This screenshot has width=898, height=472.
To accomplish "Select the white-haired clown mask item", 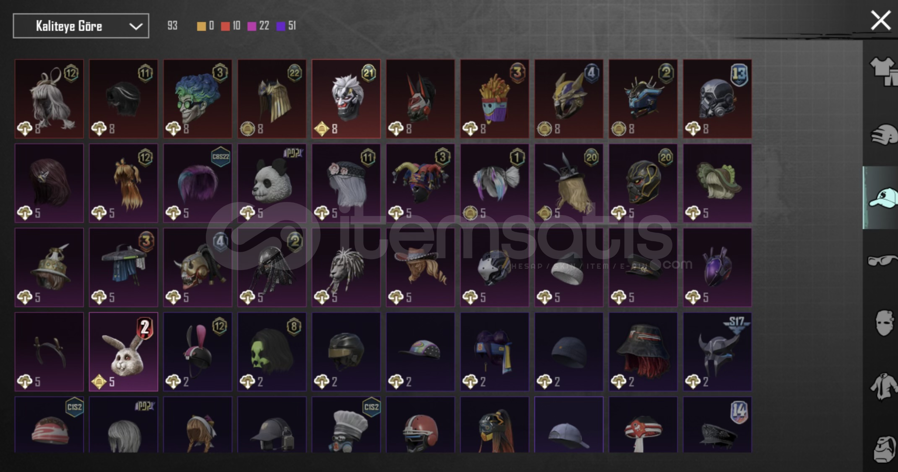I will point(346,99).
